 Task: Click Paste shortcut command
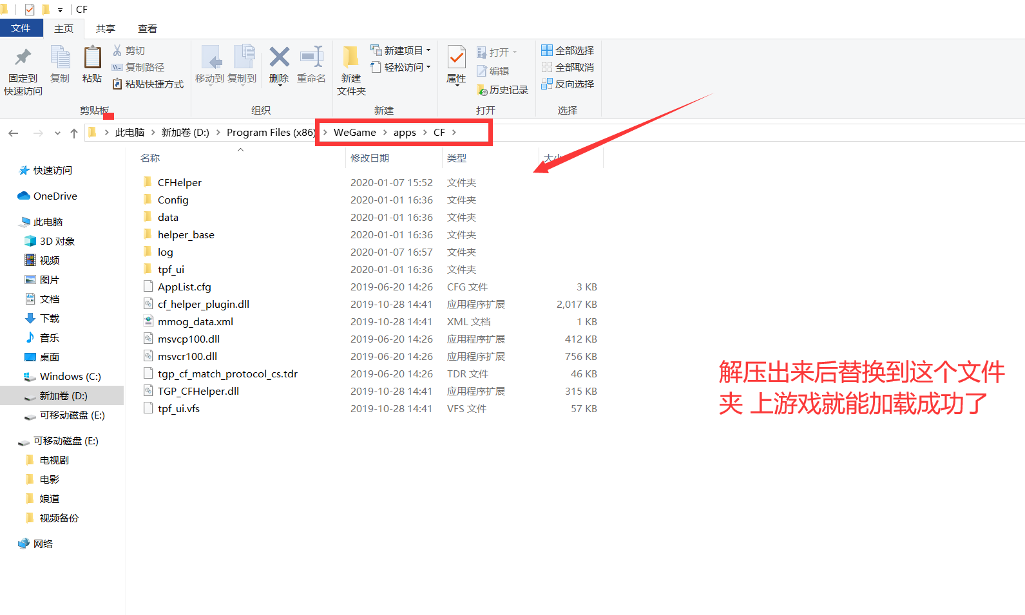[x=148, y=84]
